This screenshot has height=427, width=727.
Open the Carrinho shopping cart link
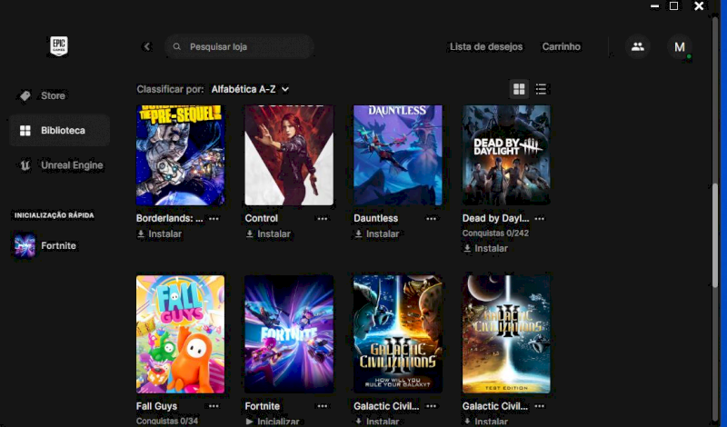tap(561, 46)
